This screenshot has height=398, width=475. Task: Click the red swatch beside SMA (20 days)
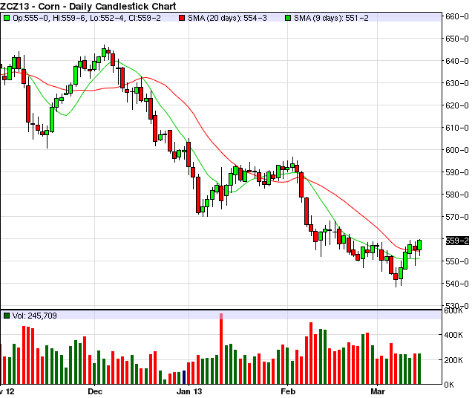(x=181, y=18)
